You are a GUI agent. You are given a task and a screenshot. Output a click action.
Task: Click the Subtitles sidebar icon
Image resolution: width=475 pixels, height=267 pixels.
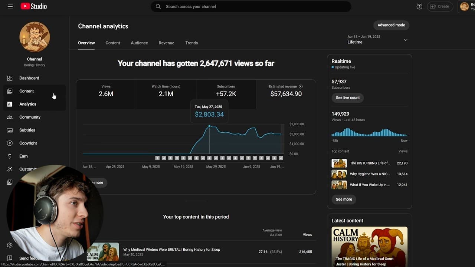pos(10,130)
